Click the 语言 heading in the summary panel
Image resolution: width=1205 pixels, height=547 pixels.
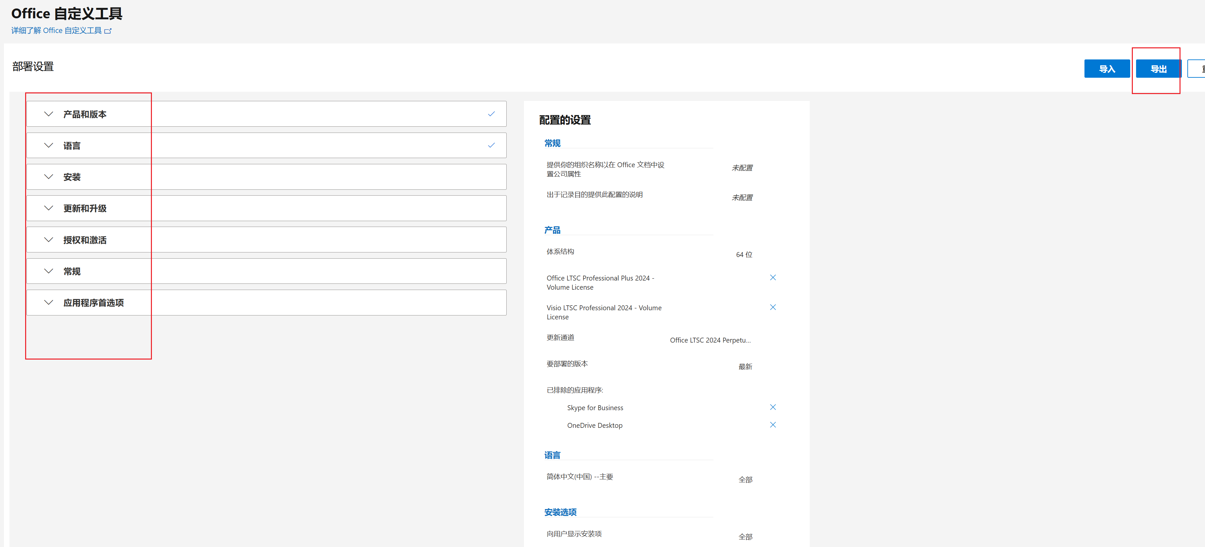tap(552, 455)
